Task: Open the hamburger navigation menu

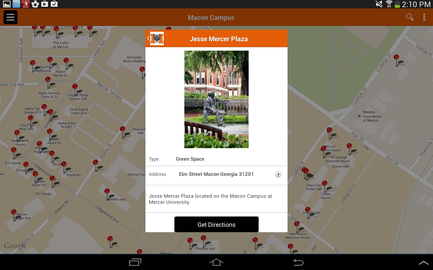Action: pyautogui.click(x=10, y=17)
